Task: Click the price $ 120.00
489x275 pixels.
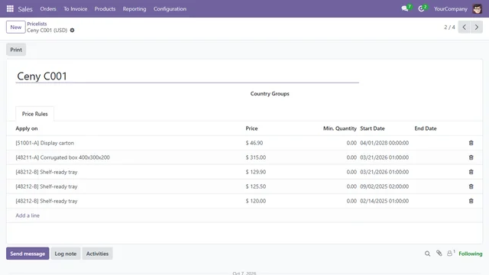Action: click(x=256, y=201)
